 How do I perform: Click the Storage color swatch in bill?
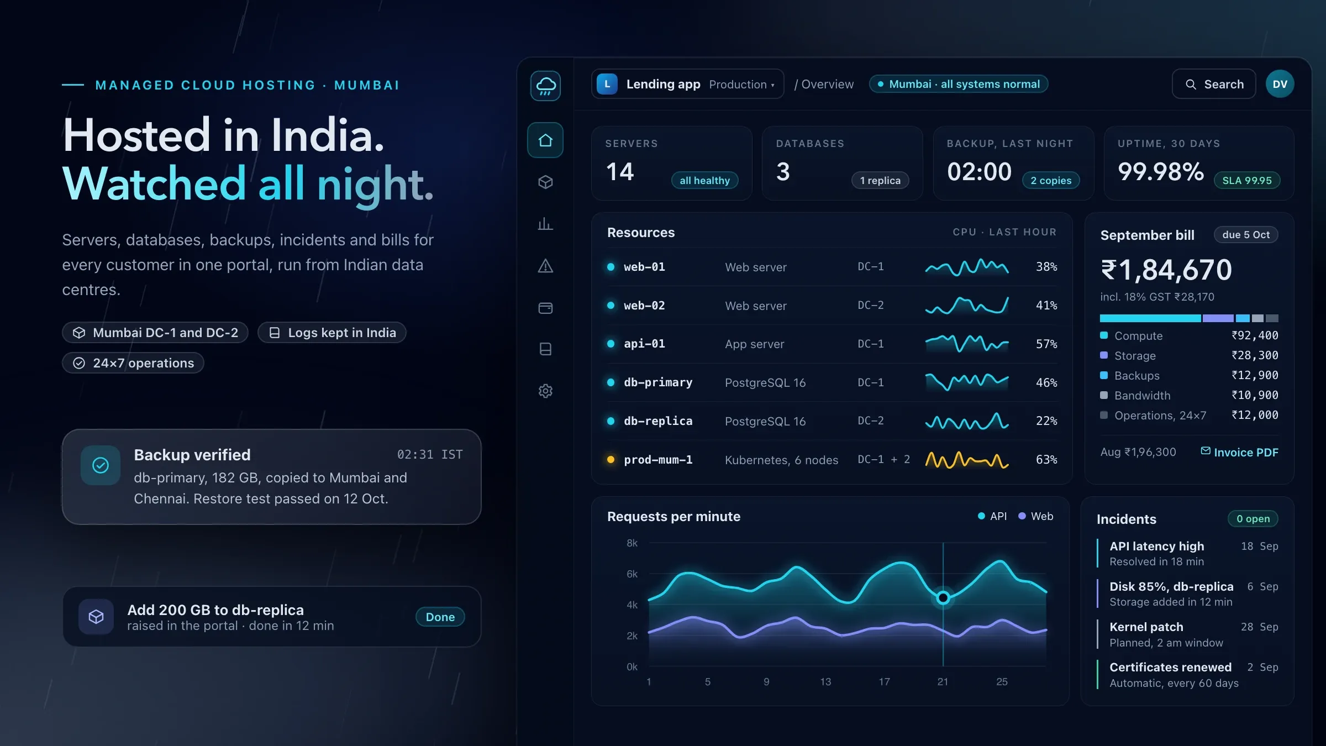[x=1104, y=355]
